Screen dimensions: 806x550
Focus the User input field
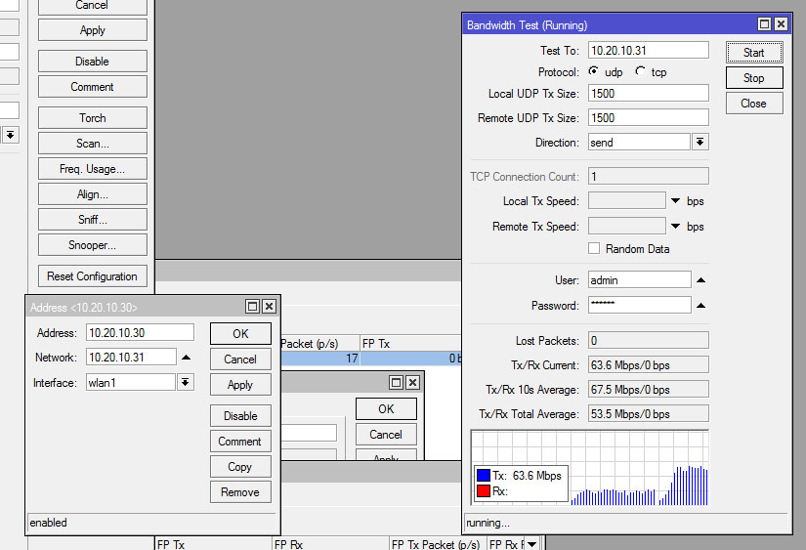[640, 280]
